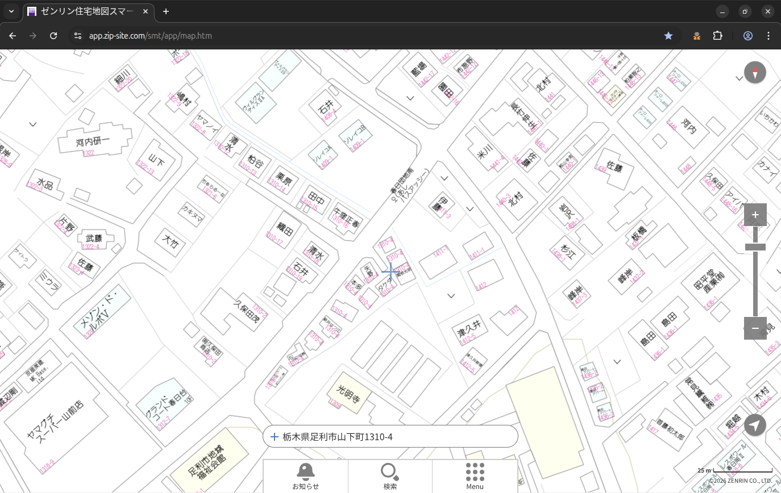Open a new browser tab
Viewport: 781px width, 493px height.
point(166,11)
